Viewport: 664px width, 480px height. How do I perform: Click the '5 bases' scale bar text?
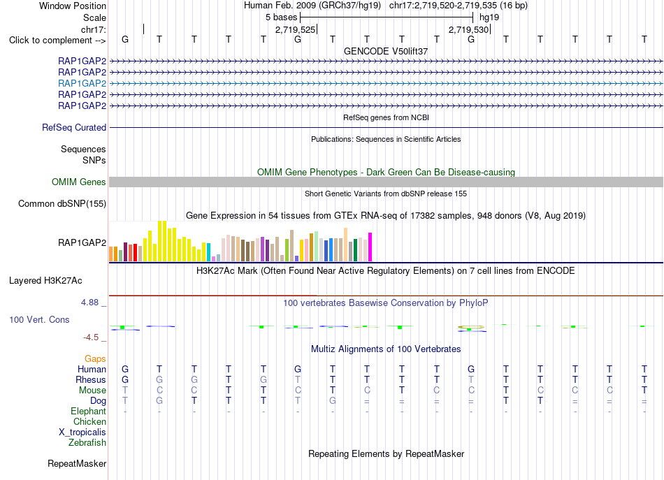point(281,17)
